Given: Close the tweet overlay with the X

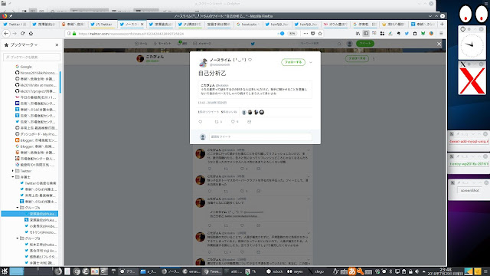Looking at the screenshot, I should [439, 44].
